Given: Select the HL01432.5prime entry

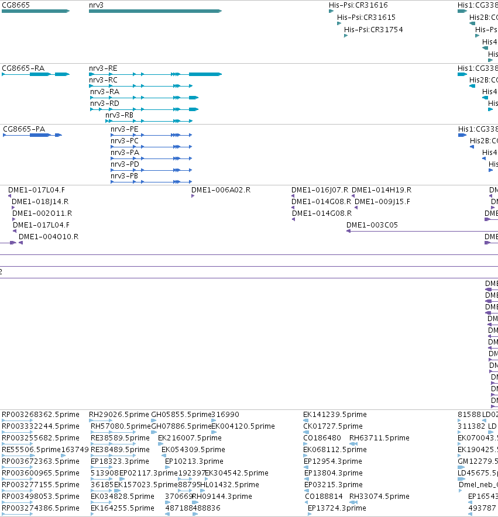Looking at the screenshot, I should click(202, 491).
